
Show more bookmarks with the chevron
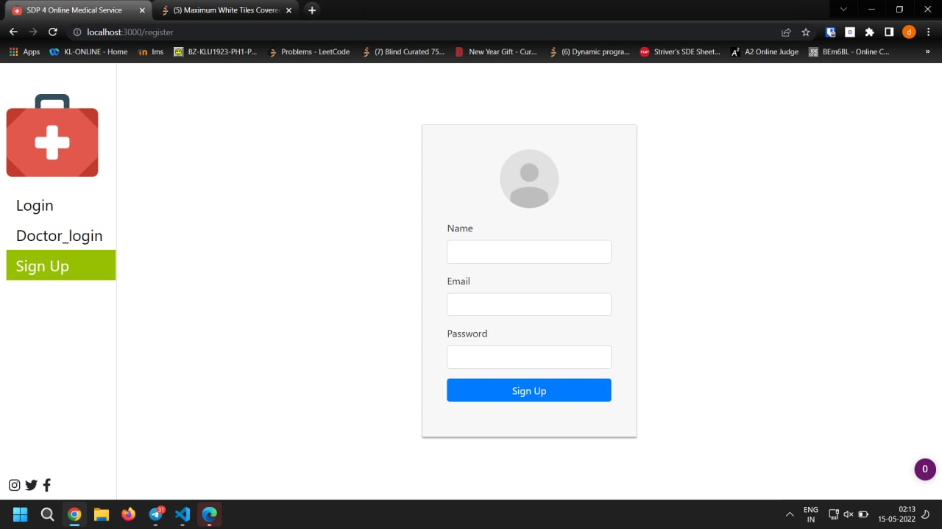click(927, 51)
